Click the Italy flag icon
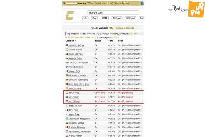 (67, 110)
